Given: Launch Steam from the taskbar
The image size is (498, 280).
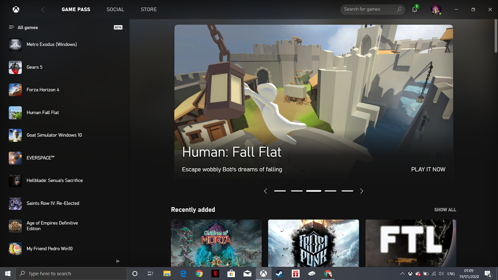Looking at the screenshot, I should coord(280,273).
